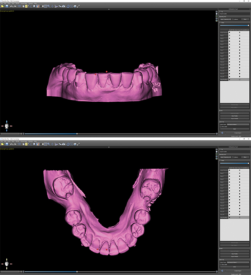The image size is (251, 275).
Task: Click the rotate view icon in top toolbar
Action: click(x=68, y=6)
